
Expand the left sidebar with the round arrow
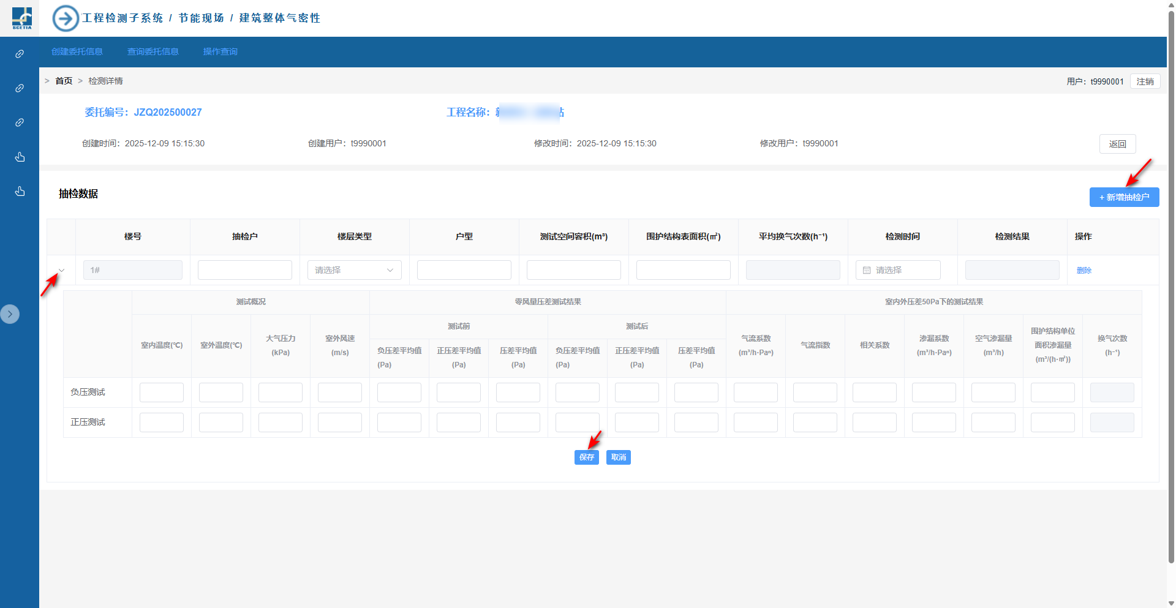(10, 314)
